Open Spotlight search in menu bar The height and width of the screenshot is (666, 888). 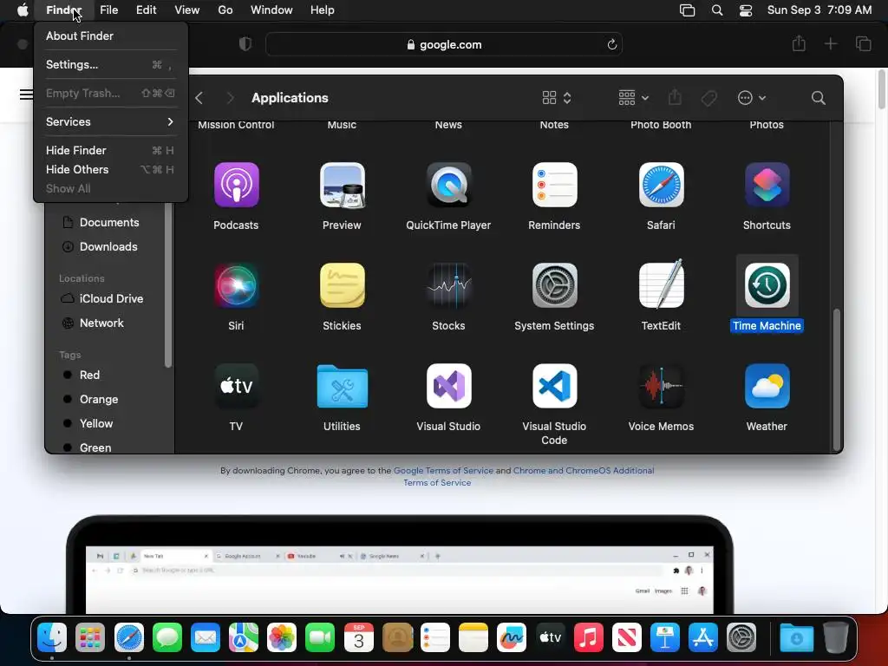click(717, 10)
